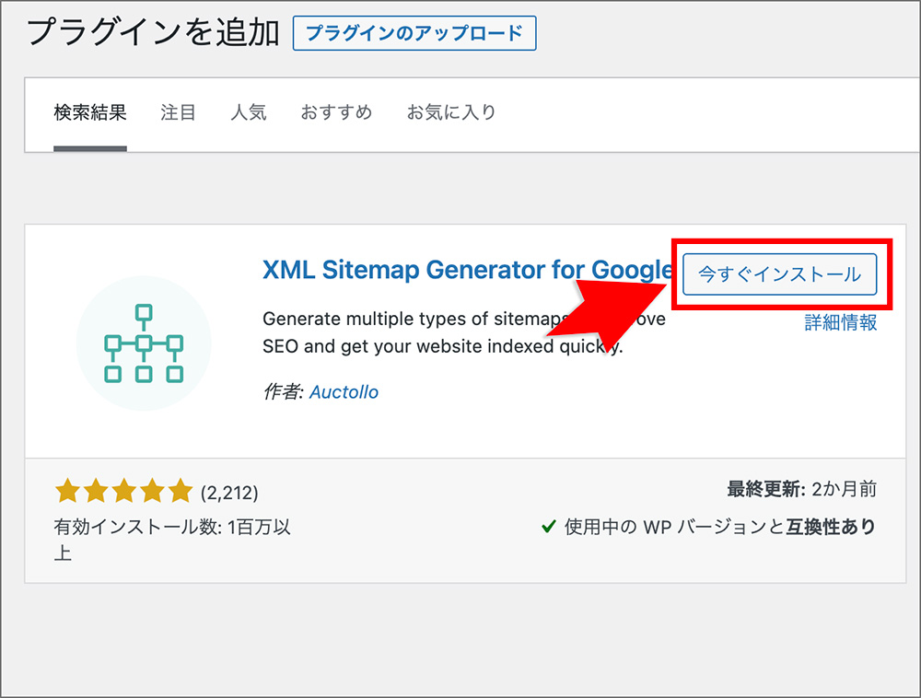Open the 人気 tab
The width and height of the screenshot is (921, 698).
point(249,112)
